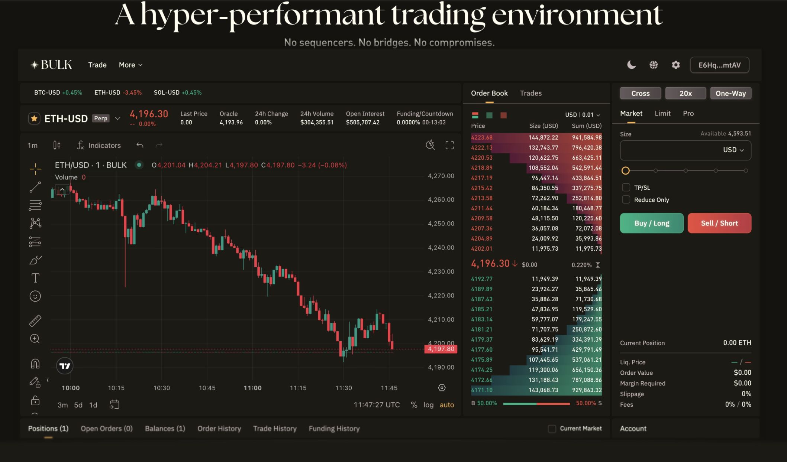Switch to the Trades tab
Screen dimensions: 787x462
click(x=530, y=93)
